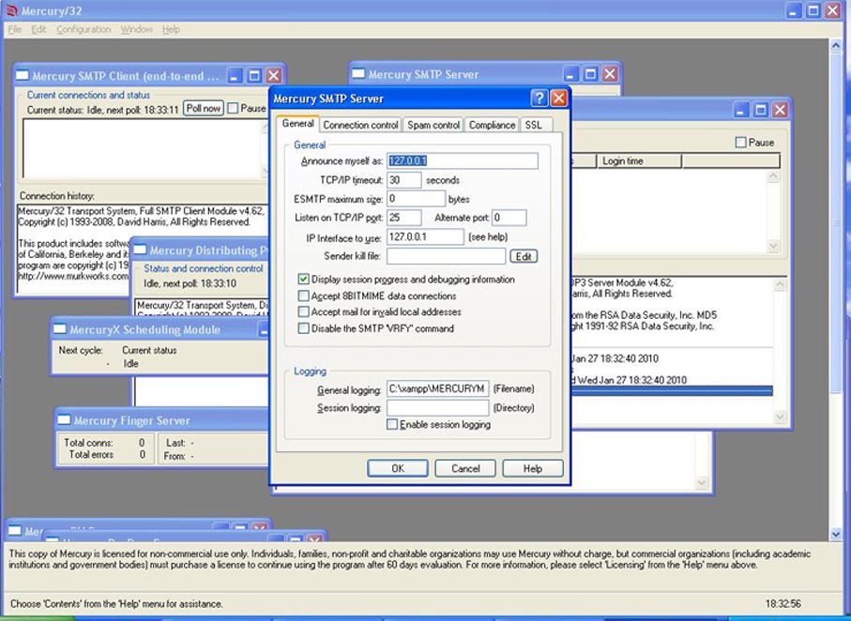
Task: Maximize the Mercury SMTP Client window
Action: [x=254, y=75]
